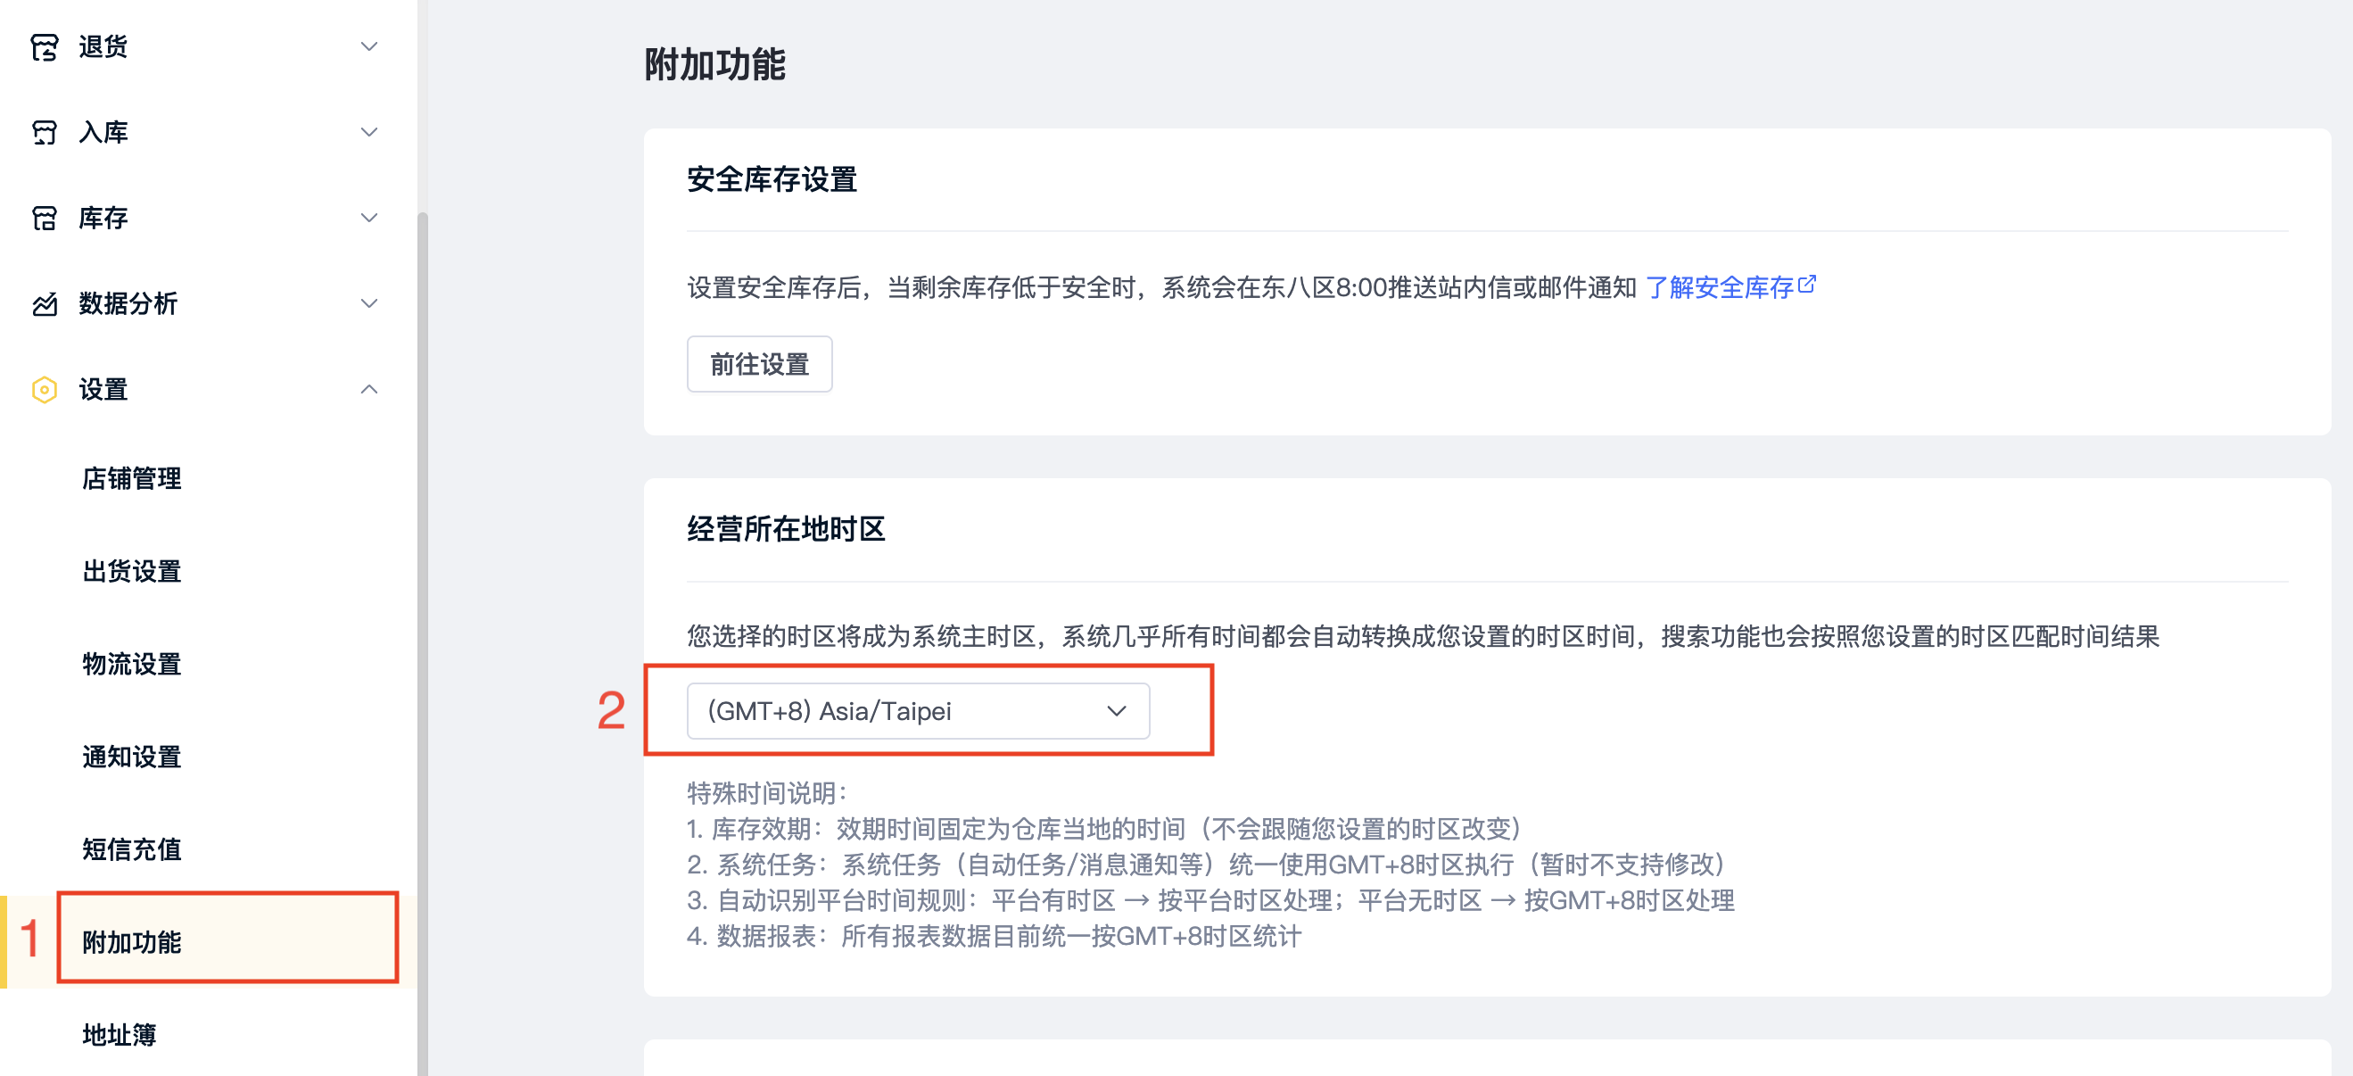Click the 库存 inventory sidebar icon
Viewport: 2353px width, 1076px height.
pos(44,219)
